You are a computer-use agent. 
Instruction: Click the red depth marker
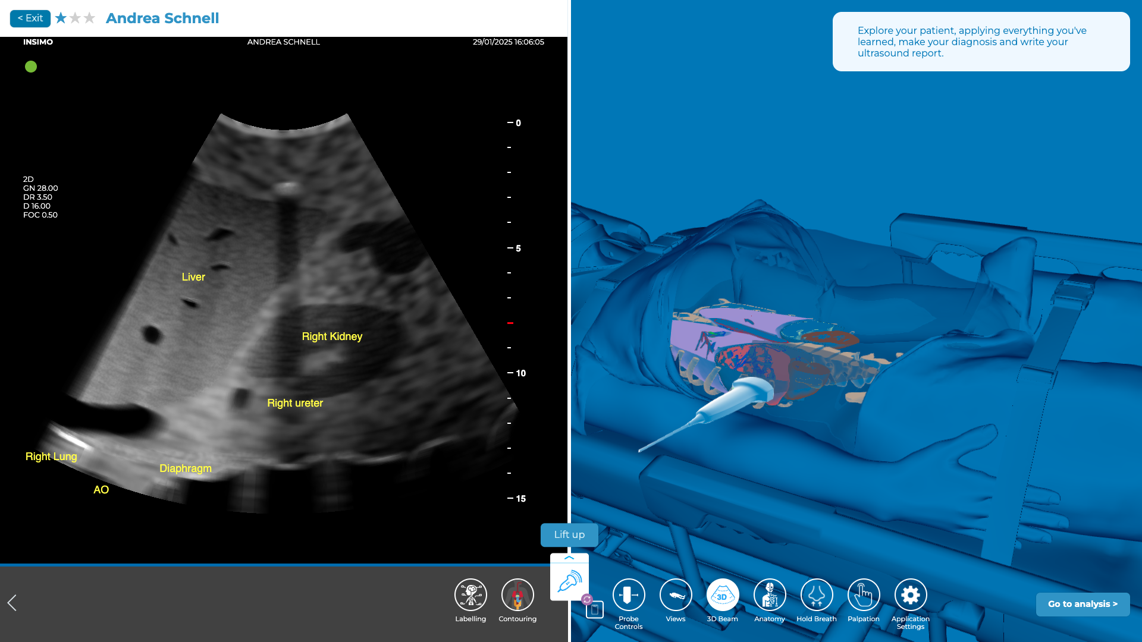tap(510, 323)
